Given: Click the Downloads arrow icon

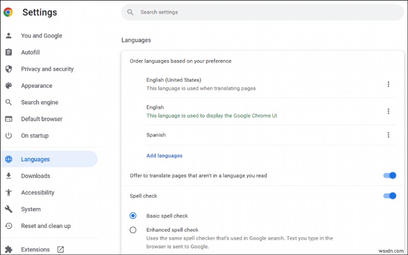Looking at the screenshot, I should tap(9, 176).
